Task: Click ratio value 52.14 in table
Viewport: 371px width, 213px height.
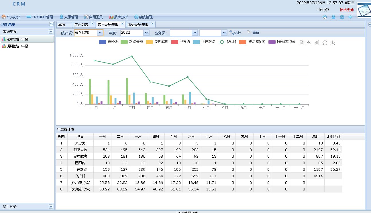Action: [335, 150]
